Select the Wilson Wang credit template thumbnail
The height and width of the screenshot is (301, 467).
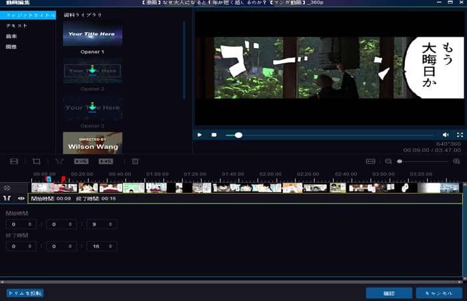click(x=93, y=143)
